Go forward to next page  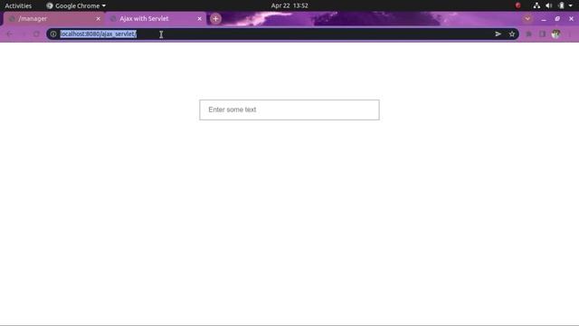tap(23, 34)
